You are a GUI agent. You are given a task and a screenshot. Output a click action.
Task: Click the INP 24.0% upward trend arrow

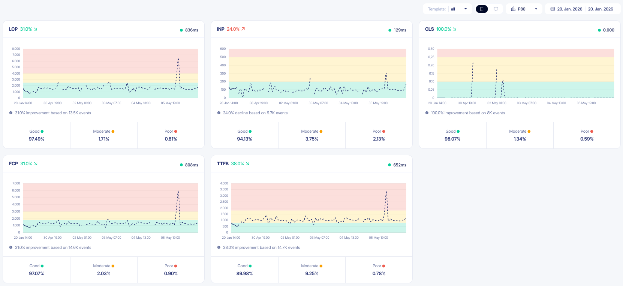243,29
